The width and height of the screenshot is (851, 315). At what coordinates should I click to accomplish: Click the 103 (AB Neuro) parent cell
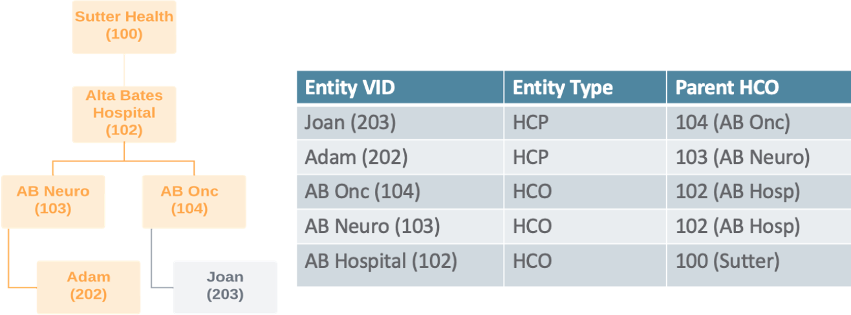[x=742, y=157]
